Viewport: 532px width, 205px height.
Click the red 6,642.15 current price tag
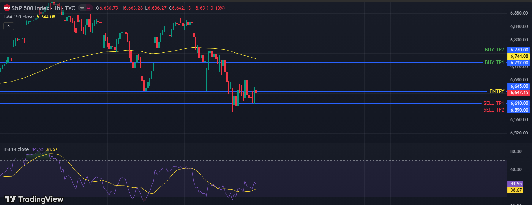[x=519, y=93]
